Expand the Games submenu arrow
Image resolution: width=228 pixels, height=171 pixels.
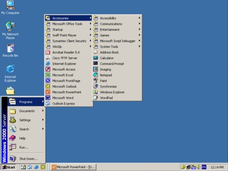tap(139, 35)
